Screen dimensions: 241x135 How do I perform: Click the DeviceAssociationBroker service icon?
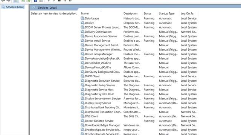[82, 58]
